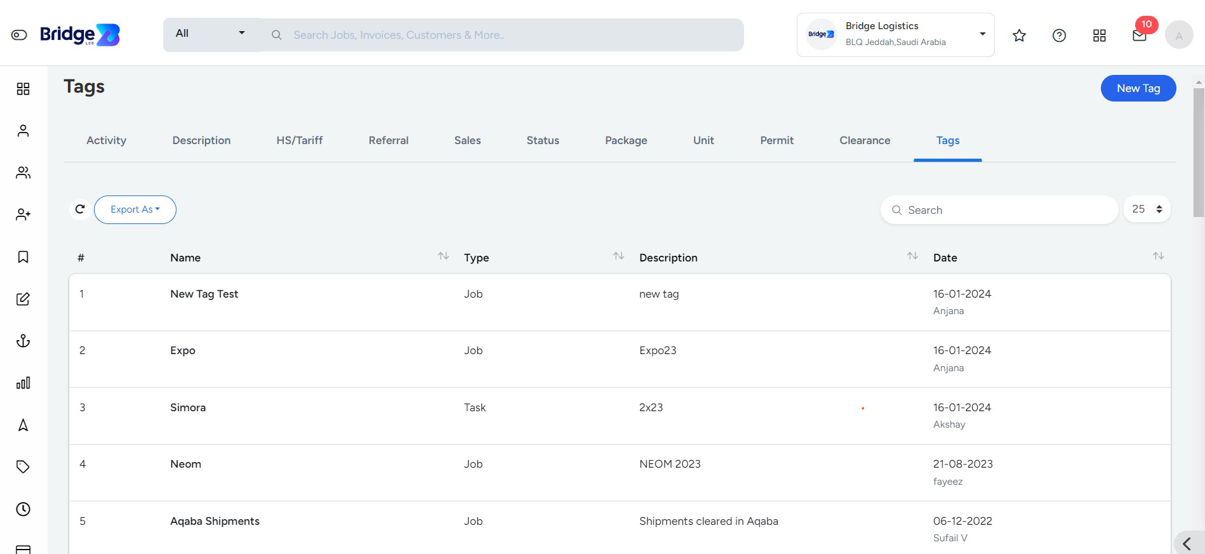The width and height of the screenshot is (1205, 554).
Task: Open the tag icon in sidebar
Action: pyautogui.click(x=23, y=467)
